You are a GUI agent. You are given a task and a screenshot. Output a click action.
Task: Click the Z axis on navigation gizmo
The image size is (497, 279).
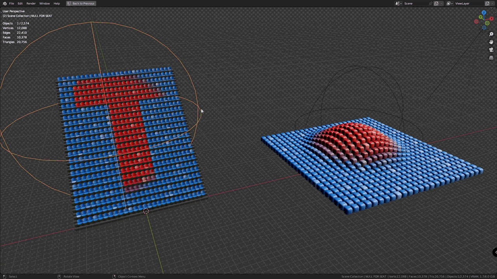[483, 13]
